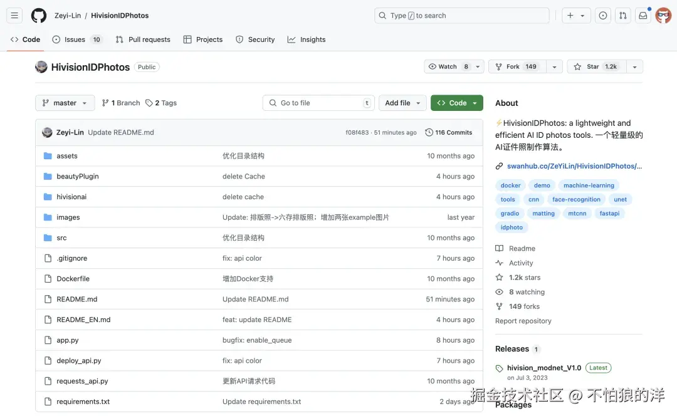Switch to the Issues tab

77,39
